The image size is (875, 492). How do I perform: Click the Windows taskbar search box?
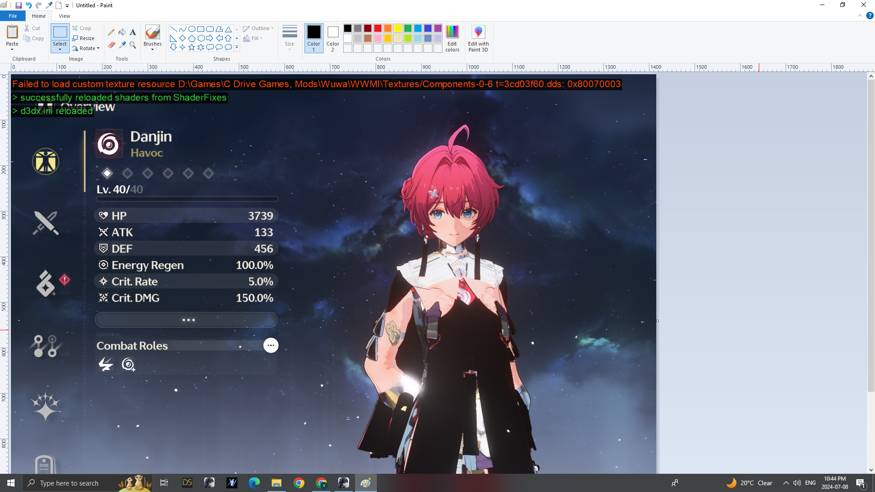[x=87, y=483]
